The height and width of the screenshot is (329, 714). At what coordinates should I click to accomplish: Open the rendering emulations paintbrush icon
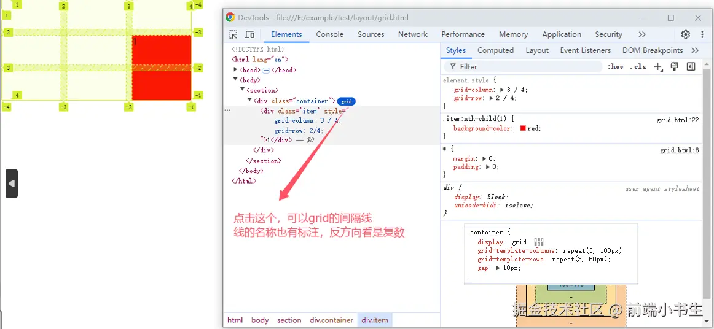point(675,66)
